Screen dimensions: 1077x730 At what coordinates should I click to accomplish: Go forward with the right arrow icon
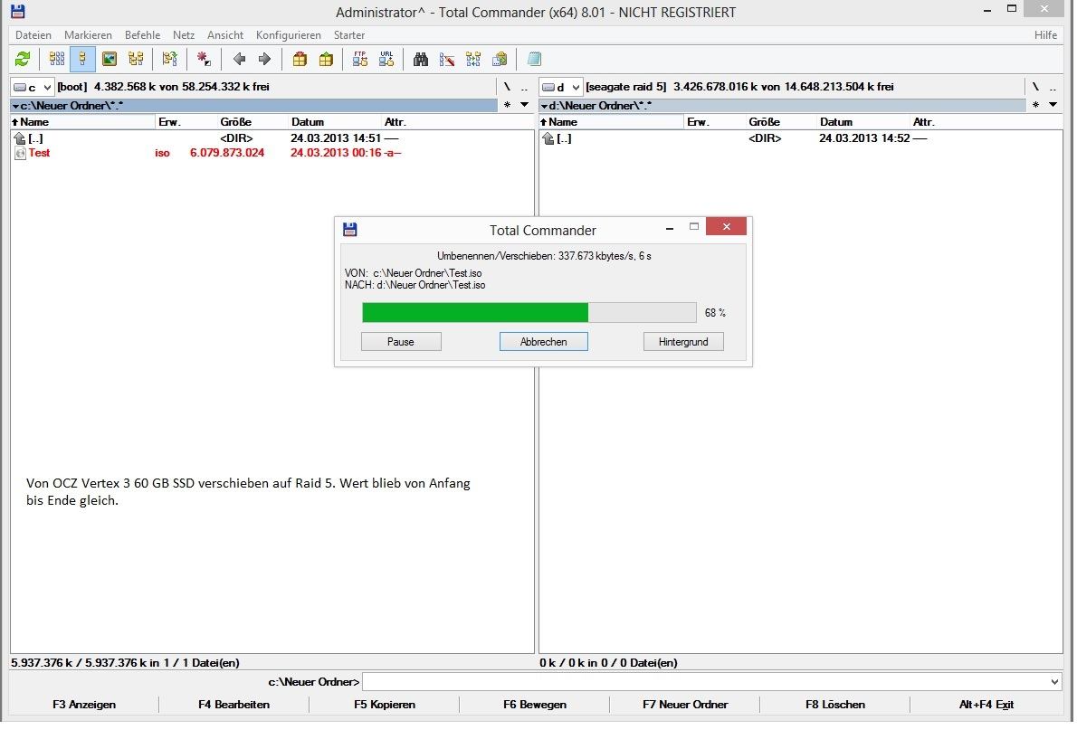[264, 60]
